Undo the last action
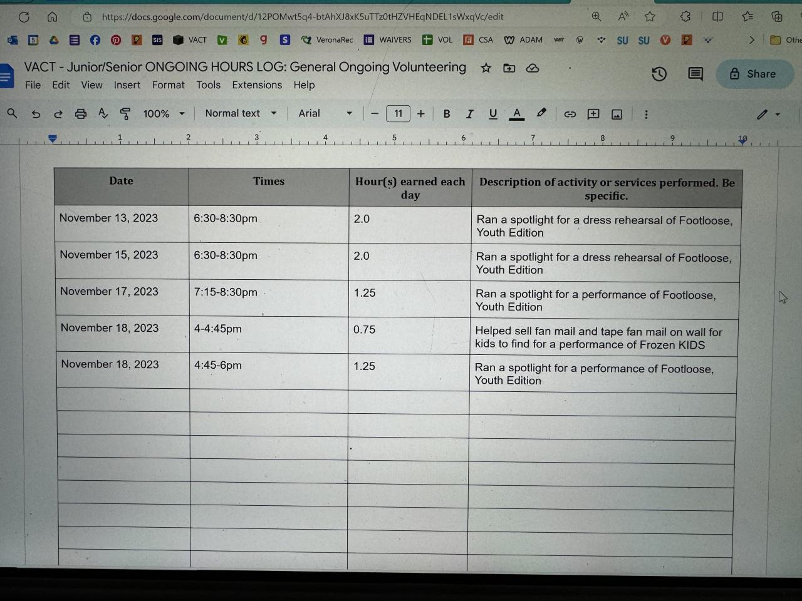Image resolution: width=802 pixels, height=601 pixels. tap(36, 114)
